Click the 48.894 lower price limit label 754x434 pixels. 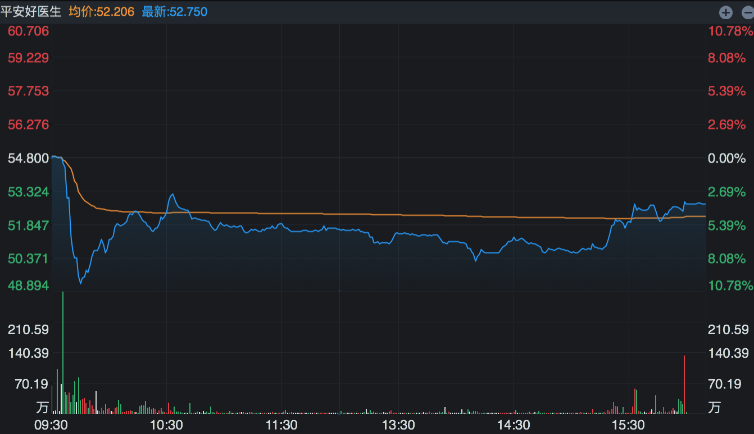tap(29, 285)
